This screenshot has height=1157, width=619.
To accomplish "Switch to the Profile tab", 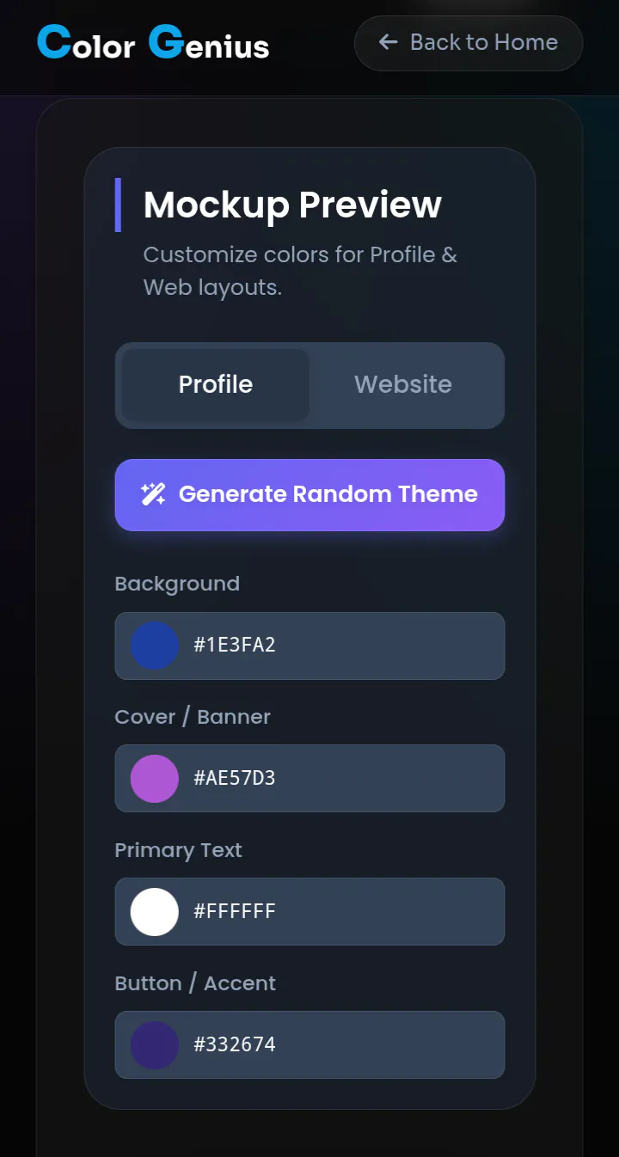I will click(216, 384).
